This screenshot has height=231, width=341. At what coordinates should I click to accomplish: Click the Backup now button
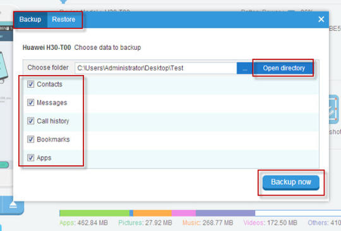coord(290,182)
